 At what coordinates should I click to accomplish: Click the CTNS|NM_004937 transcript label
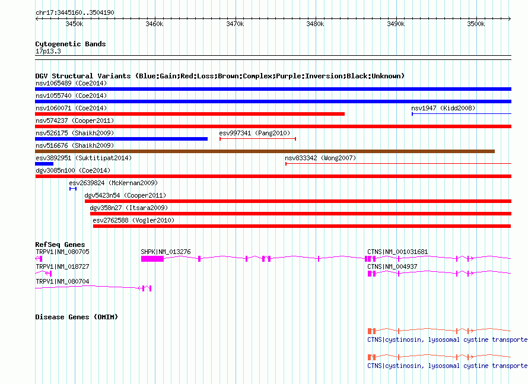(392, 266)
